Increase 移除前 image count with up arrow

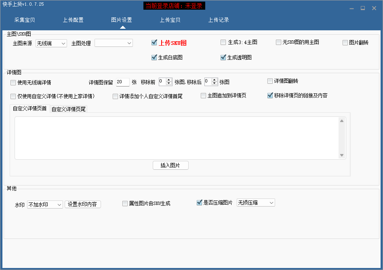169,80
